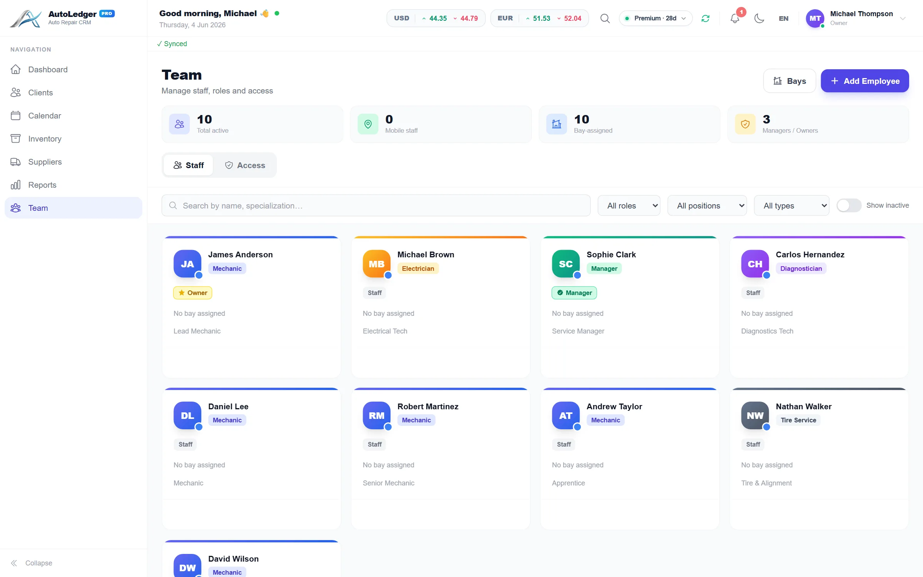Switch to the Access tab
Image resolution: width=923 pixels, height=577 pixels.
tap(245, 165)
